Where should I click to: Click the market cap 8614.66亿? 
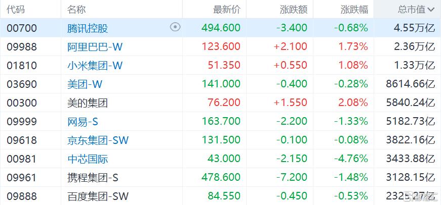point(411,84)
